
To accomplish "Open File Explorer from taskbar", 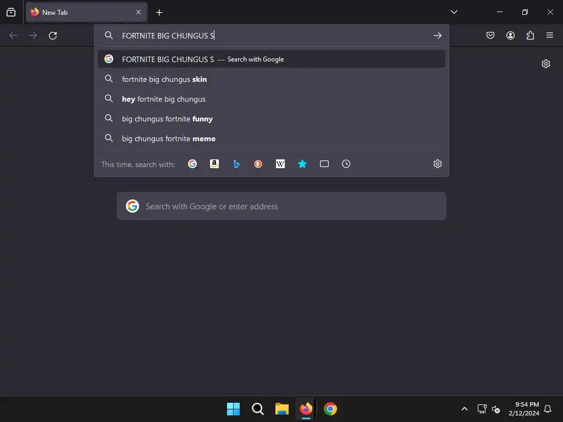I will [282, 409].
